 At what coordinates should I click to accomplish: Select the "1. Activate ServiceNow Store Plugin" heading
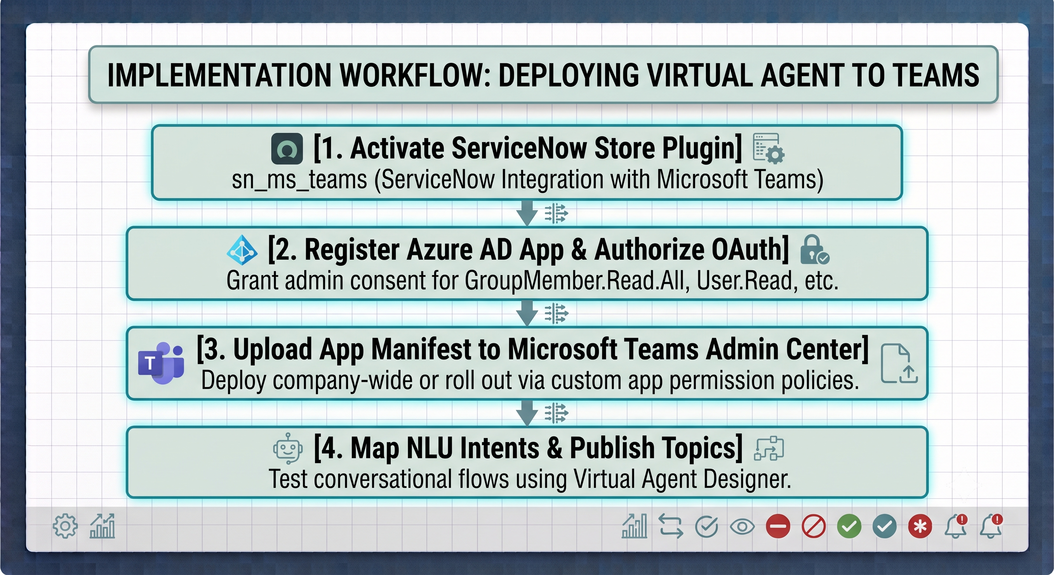(528, 148)
